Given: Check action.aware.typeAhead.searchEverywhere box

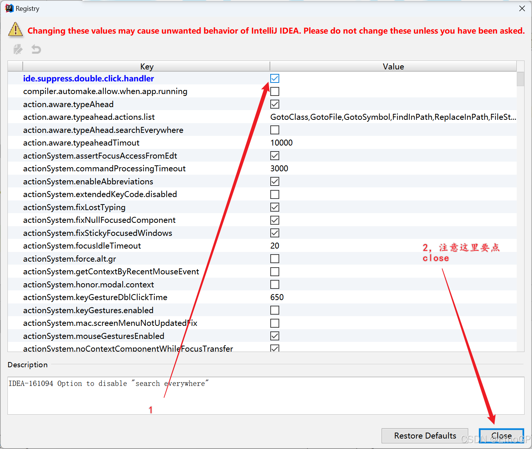Looking at the screenshot, I should (x=275, y=130).
